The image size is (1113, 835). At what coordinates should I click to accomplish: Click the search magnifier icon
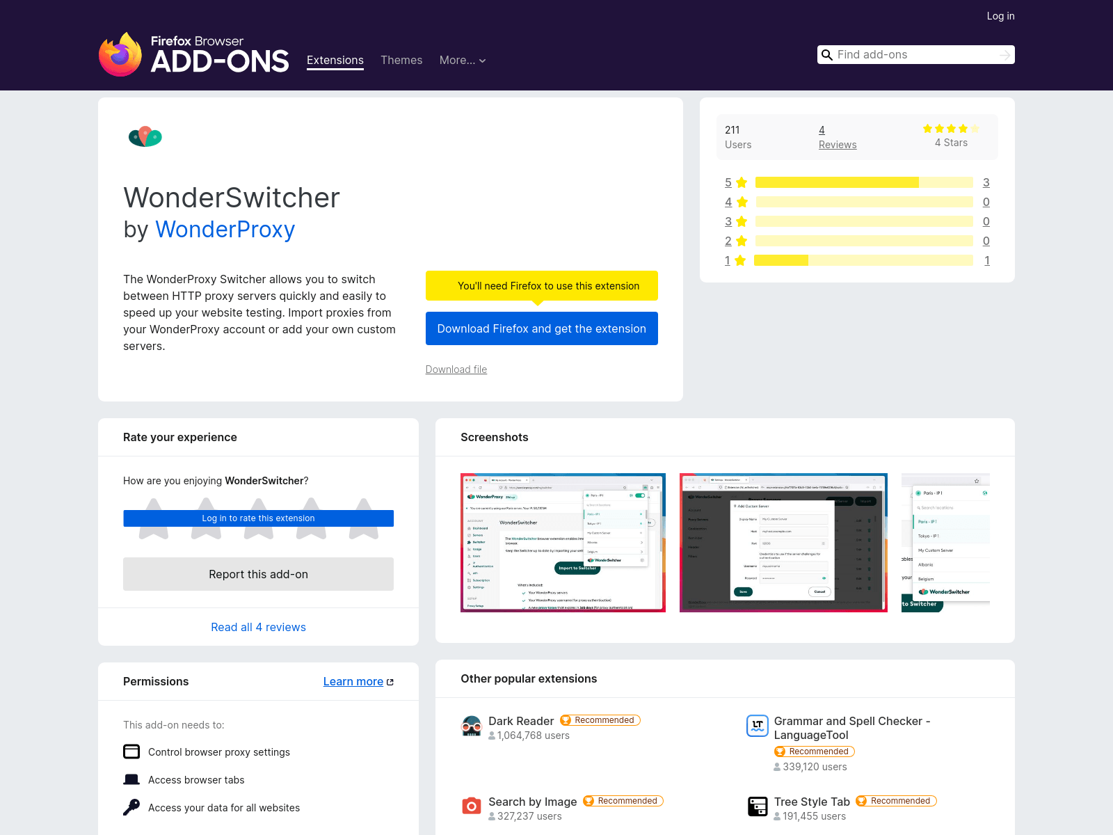(827, 55)
